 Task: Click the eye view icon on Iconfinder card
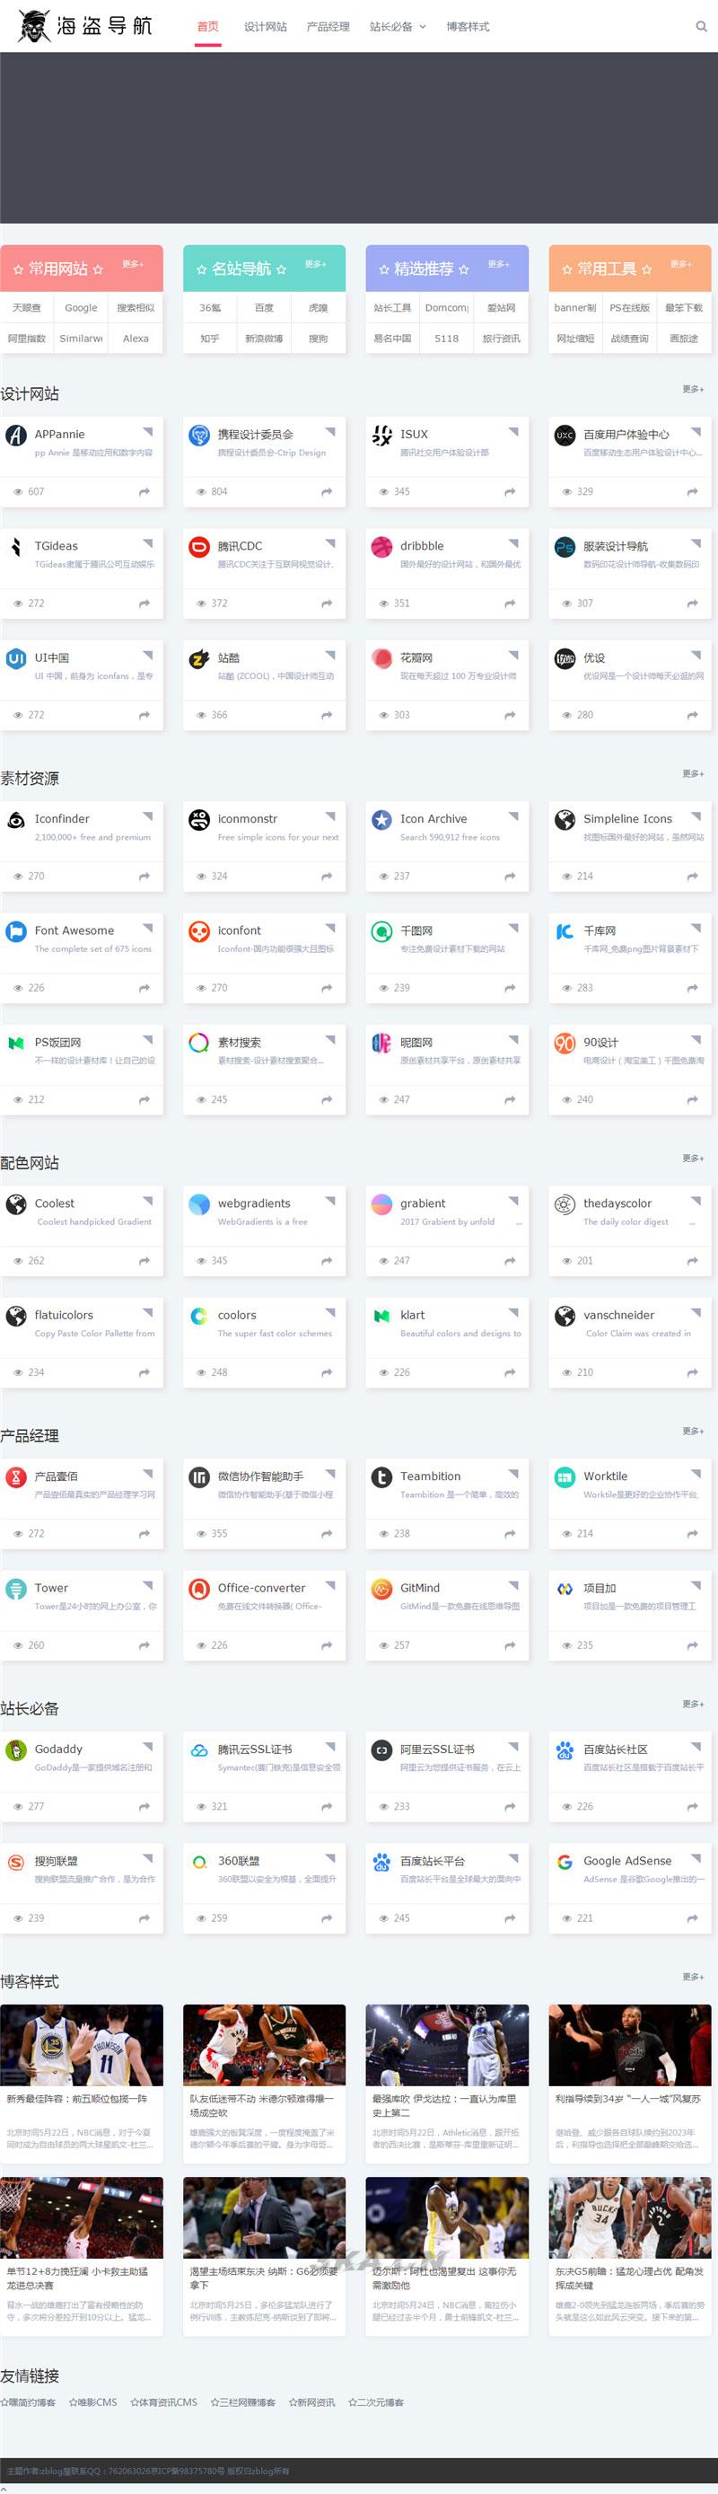[17, 877]
